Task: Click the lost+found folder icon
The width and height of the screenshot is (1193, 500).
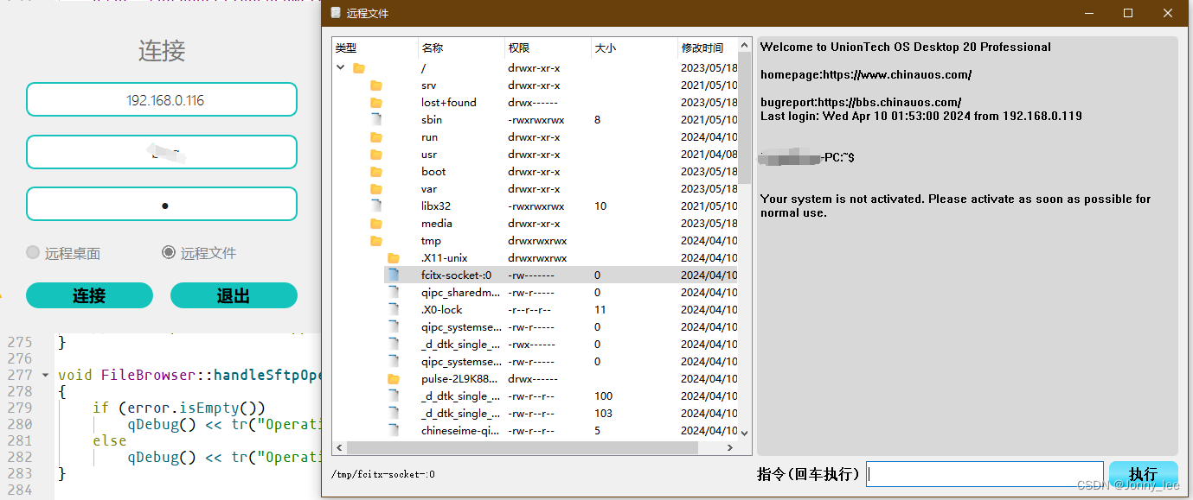Action: pyautogui.click(x=375, y=102)
